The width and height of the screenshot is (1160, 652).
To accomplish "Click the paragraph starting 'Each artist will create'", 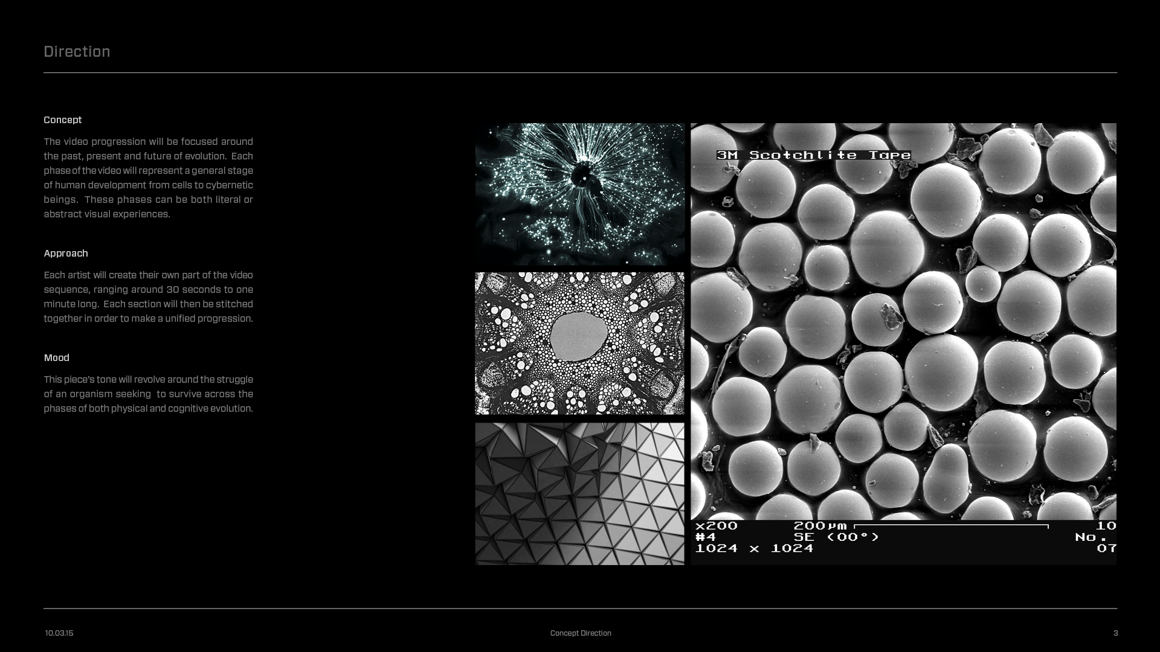I will pos(149,297).
